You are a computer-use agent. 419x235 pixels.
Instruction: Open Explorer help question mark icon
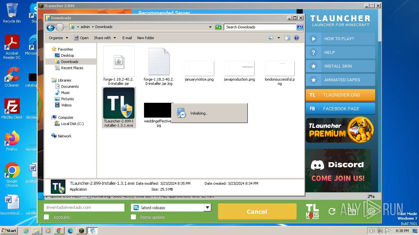point(297,38)
